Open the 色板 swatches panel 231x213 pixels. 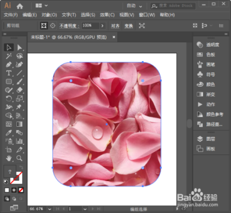(206, 54)
